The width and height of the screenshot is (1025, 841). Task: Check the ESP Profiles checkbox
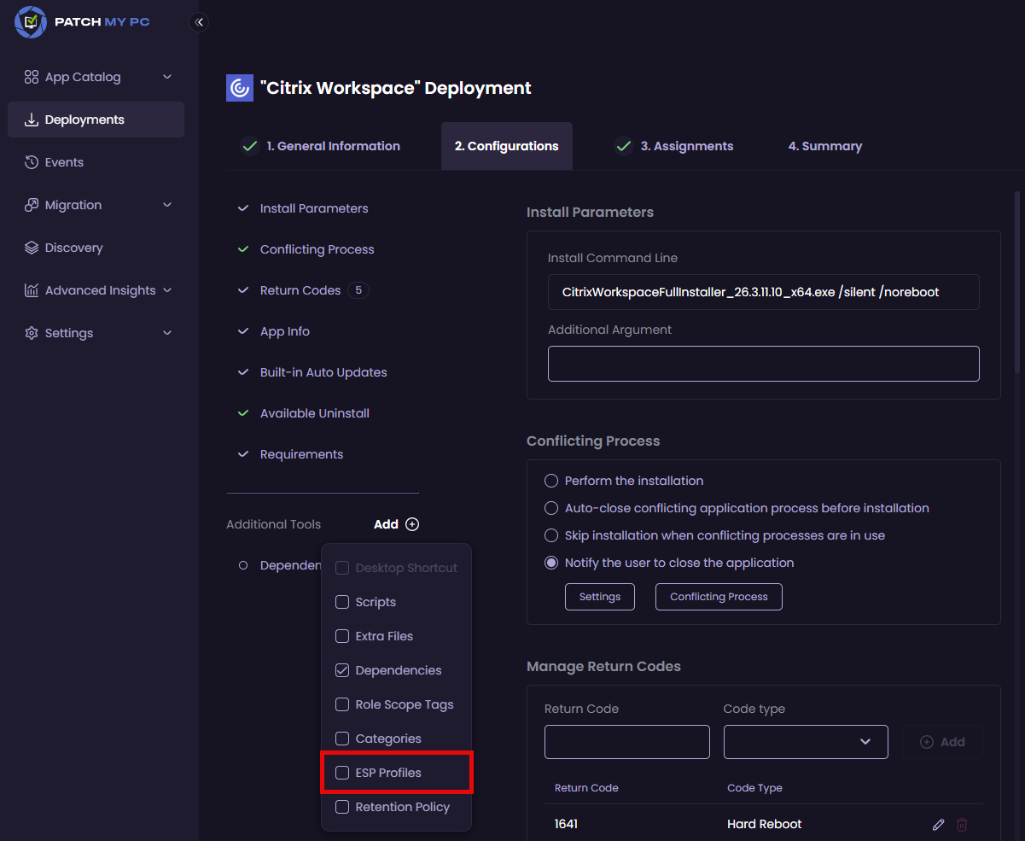tap(342, 773)
